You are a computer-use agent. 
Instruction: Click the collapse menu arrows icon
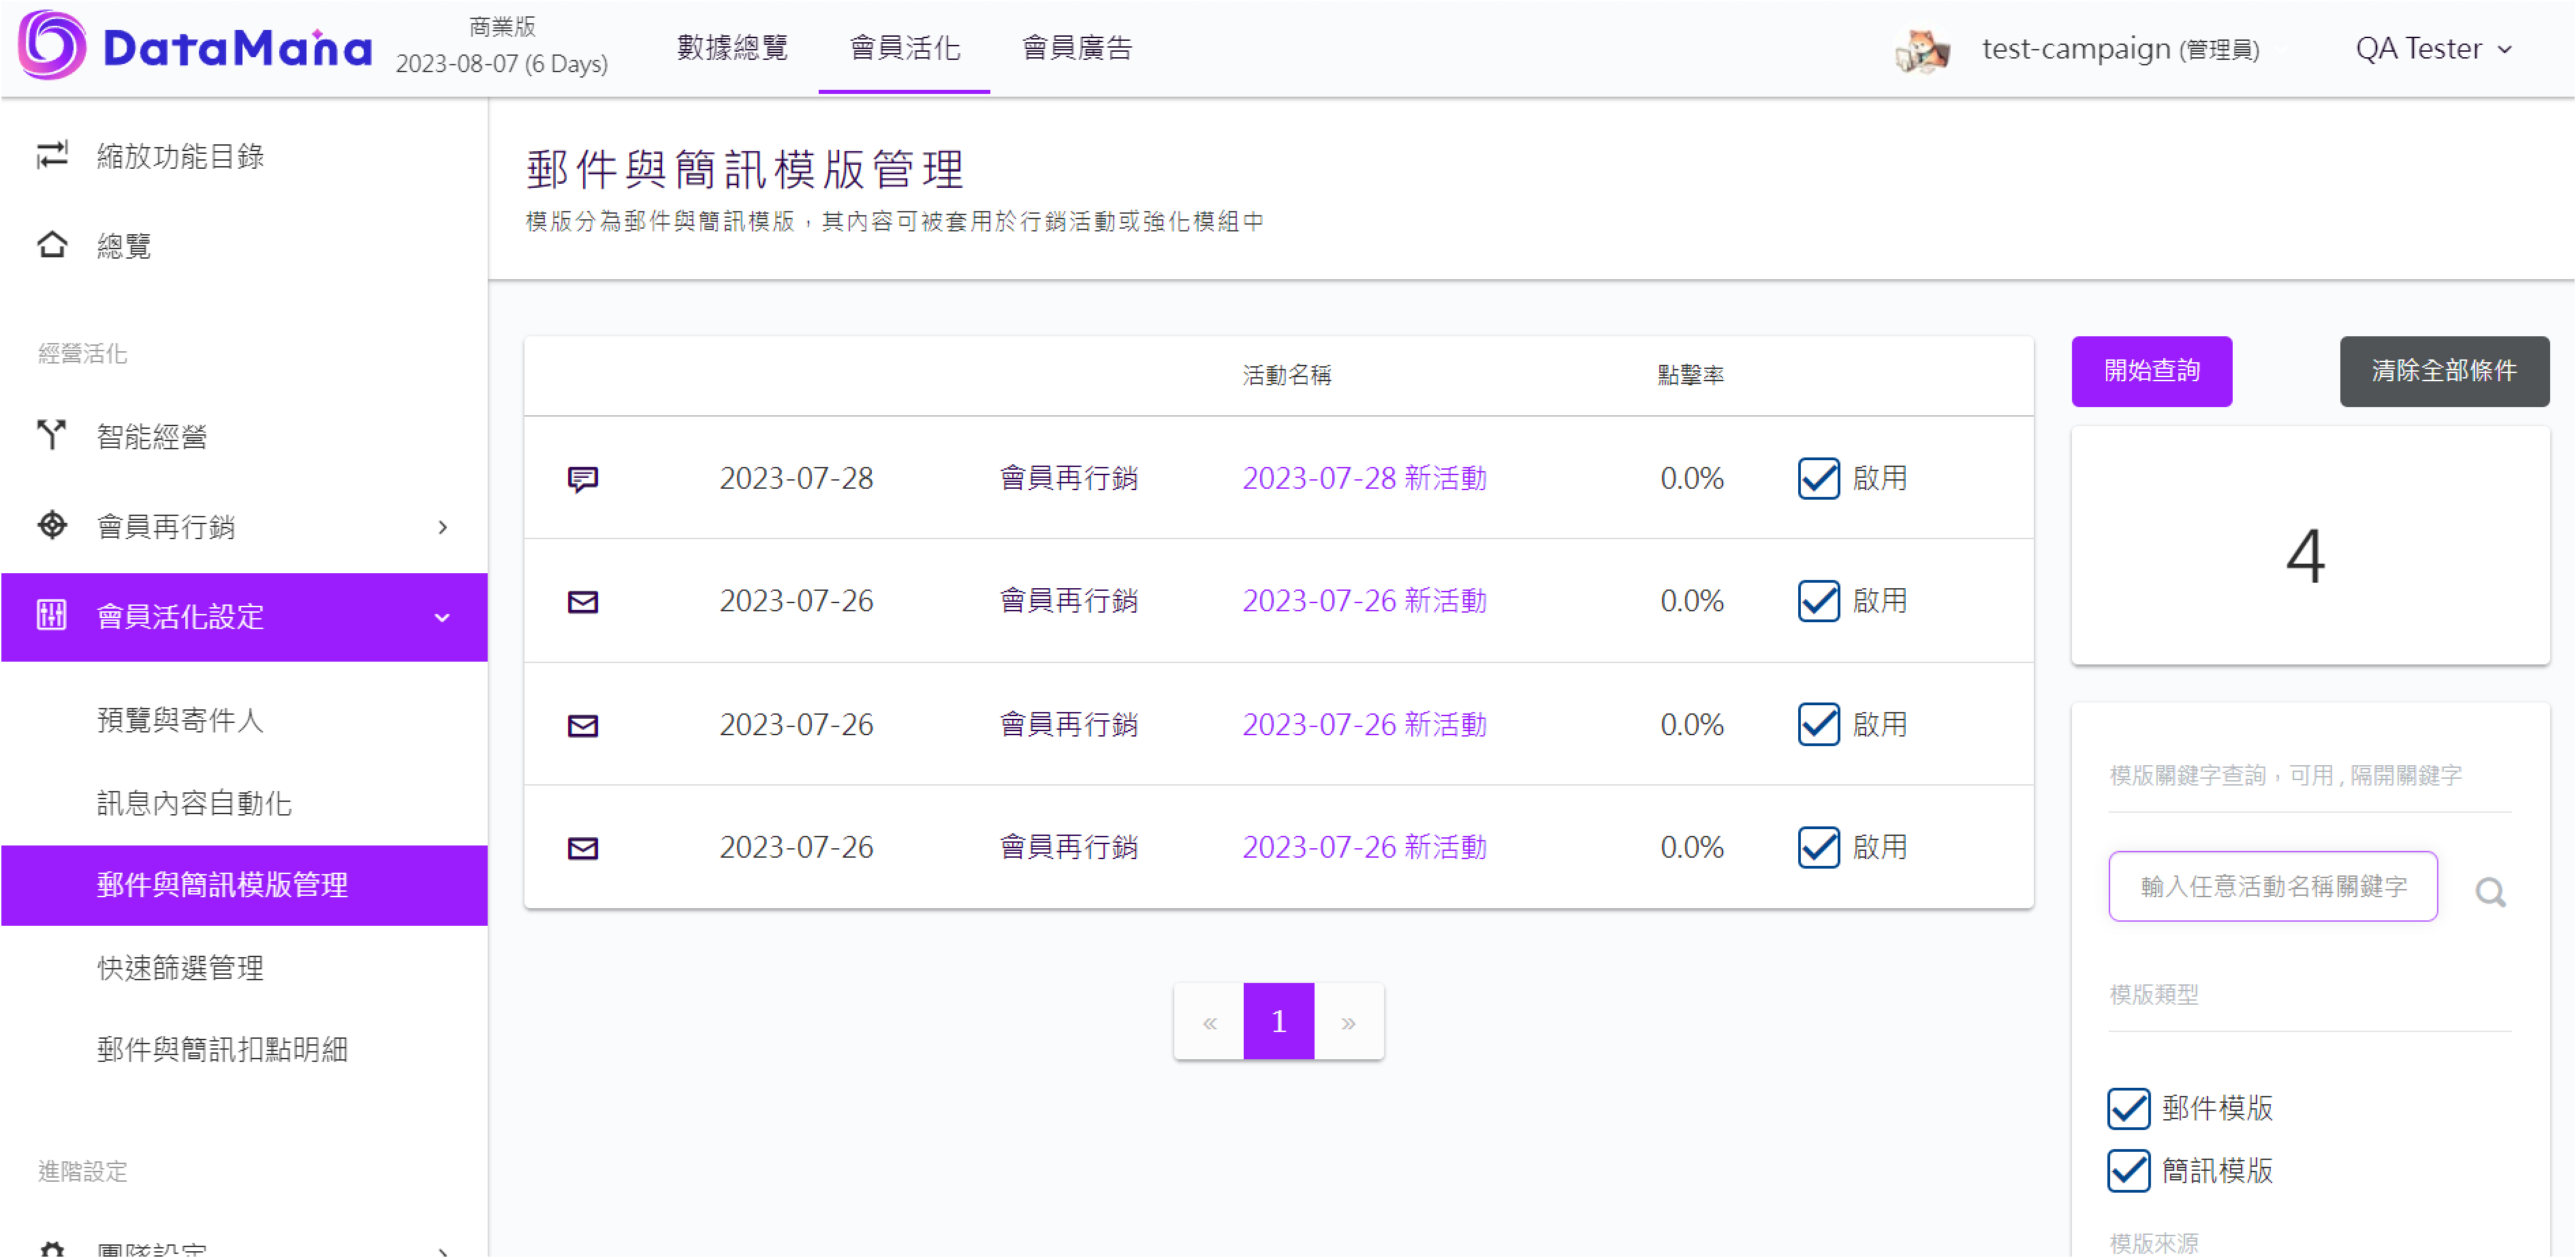coord(52,155)
